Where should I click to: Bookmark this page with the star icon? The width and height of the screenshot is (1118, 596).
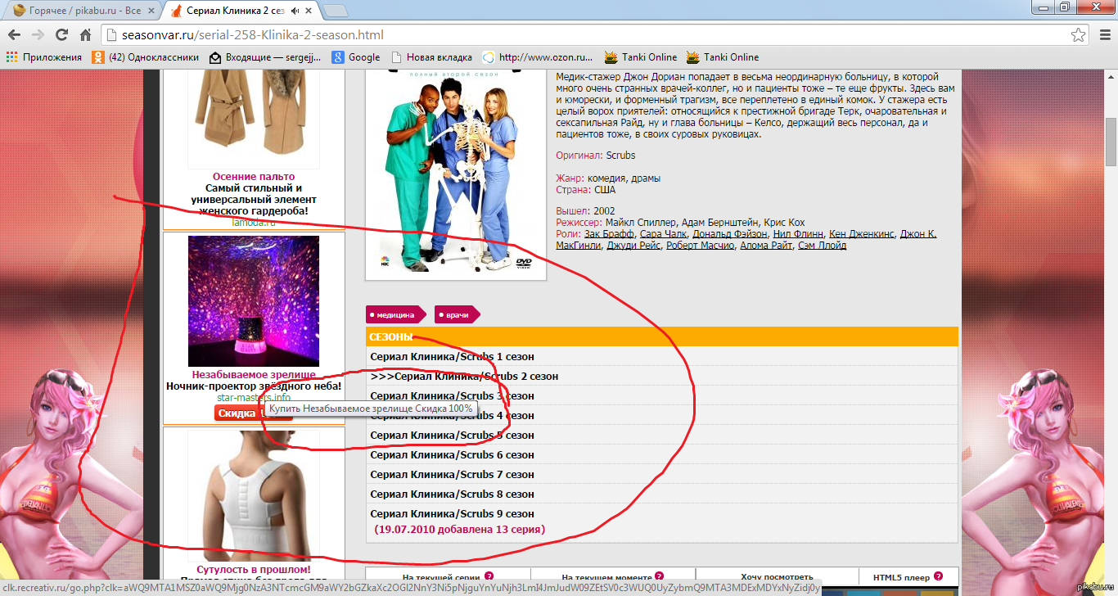point(1079,35)
